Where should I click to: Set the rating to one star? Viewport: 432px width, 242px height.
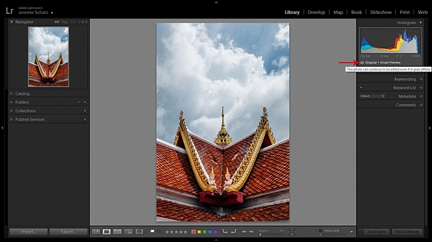pos(167,232)
